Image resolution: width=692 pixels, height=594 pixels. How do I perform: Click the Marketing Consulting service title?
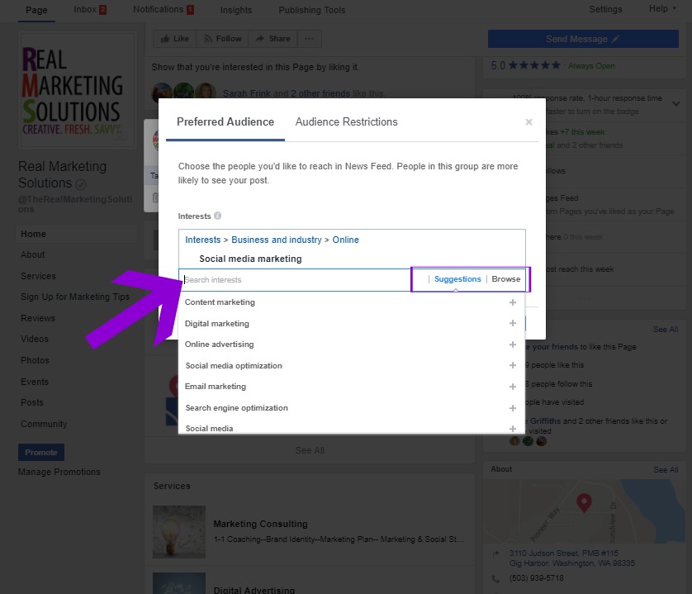[x=260, y=525]
